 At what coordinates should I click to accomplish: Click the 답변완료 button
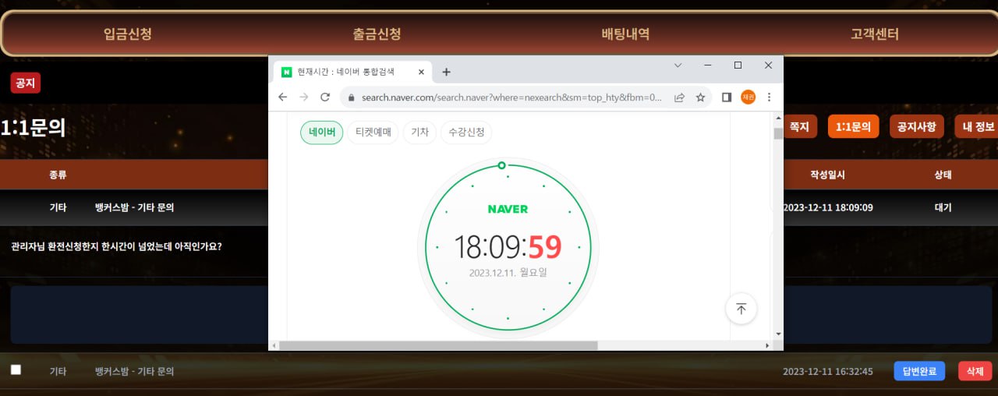[x=919, y=371]
